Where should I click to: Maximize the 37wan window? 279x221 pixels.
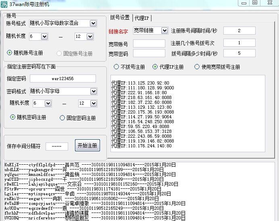255,3
